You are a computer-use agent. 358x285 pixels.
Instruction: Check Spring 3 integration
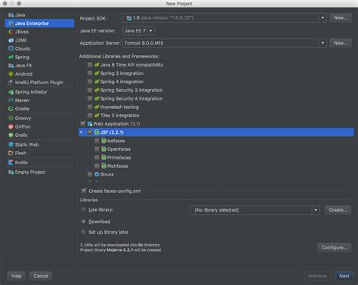[90, 73]
